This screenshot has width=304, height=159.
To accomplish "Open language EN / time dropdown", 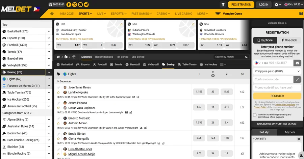I will 293,4.
